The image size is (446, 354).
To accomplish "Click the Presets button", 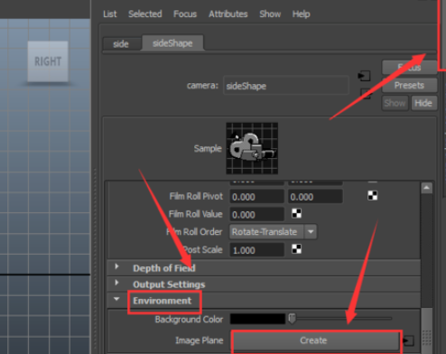I will (x=409, y=85).
